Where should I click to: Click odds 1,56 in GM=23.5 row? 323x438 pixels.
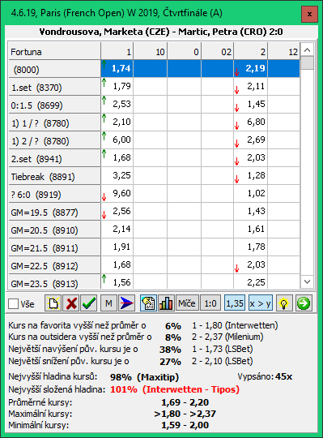(117, 281)
